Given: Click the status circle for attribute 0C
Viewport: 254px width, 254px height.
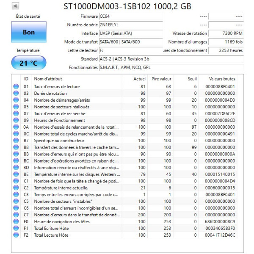Looking at the screenshot, I should (x=16, y=134).
